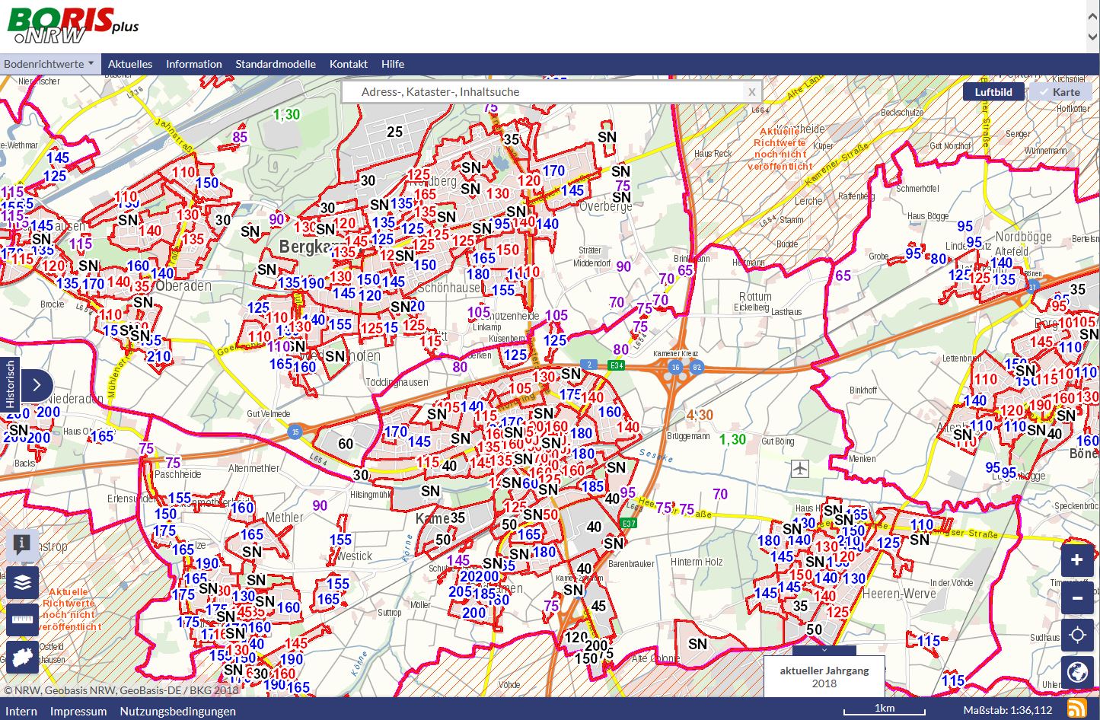Switch map to Luftbild view

(x=993, y=92)
